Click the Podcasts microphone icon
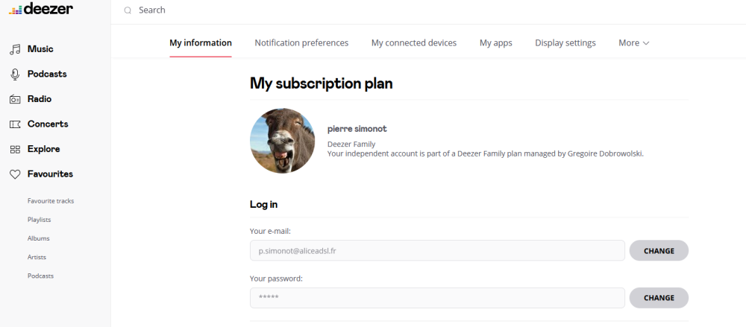The width and height of the screenshot is (746, 327). pyautogui.click(x=15, y=74)
